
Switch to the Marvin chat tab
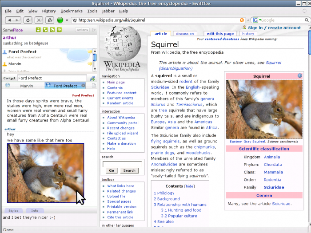26,86
